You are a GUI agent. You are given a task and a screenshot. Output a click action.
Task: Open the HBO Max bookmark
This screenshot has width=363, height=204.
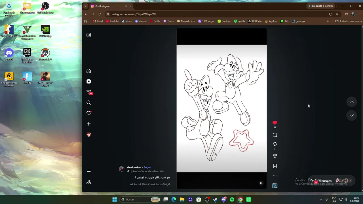(255, 21)
